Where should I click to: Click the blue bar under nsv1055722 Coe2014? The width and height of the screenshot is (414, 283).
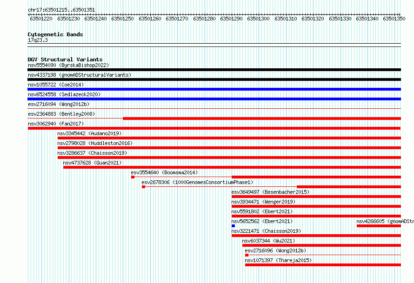click(214, 89)
